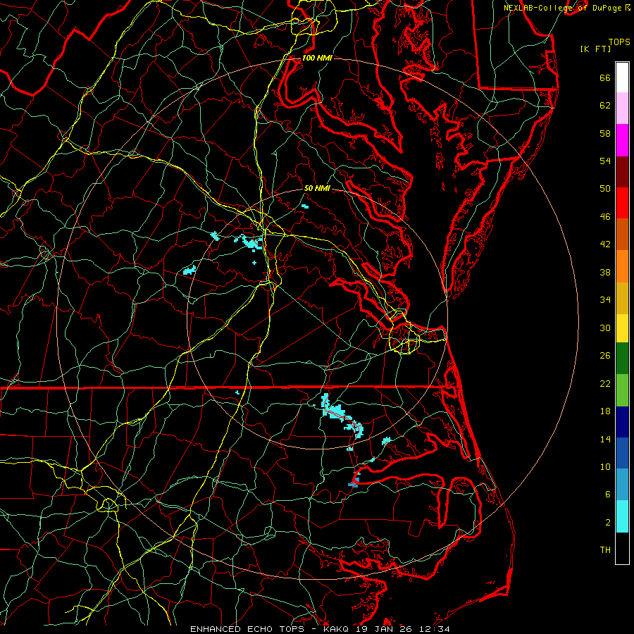Click the '10' legend value label
634x634 pixels.
point(605,466)
